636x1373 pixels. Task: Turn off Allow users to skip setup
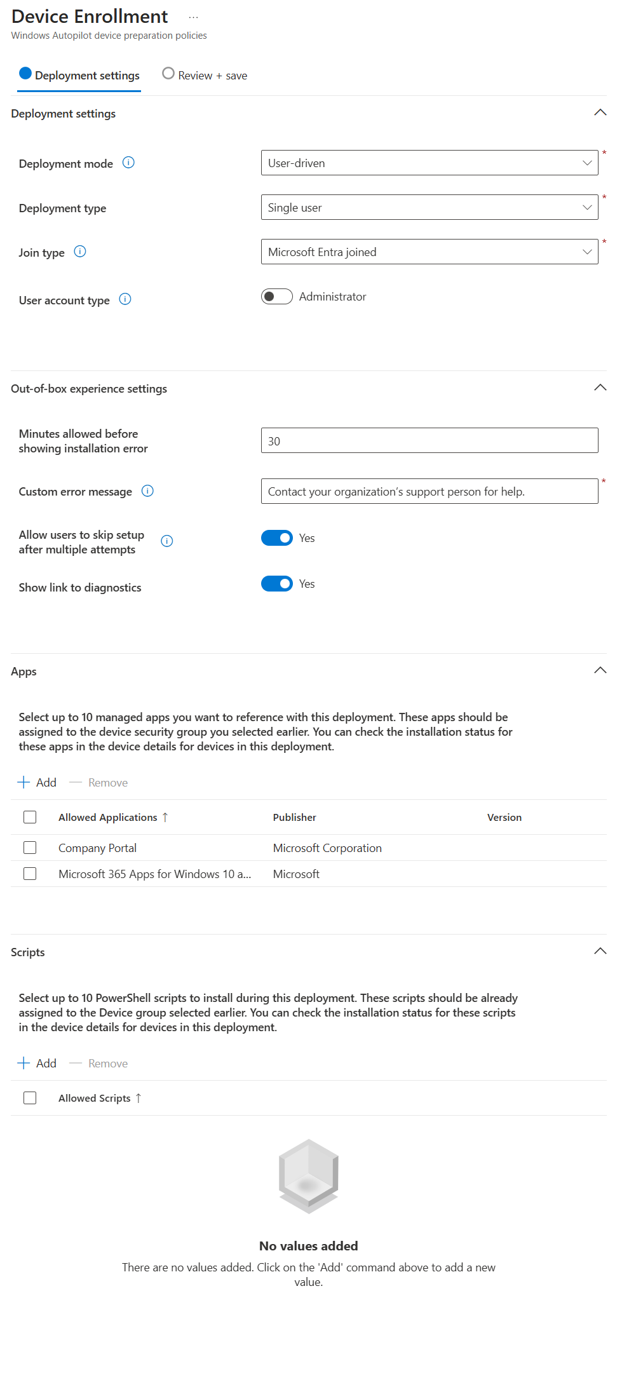(x=277, y=538)
